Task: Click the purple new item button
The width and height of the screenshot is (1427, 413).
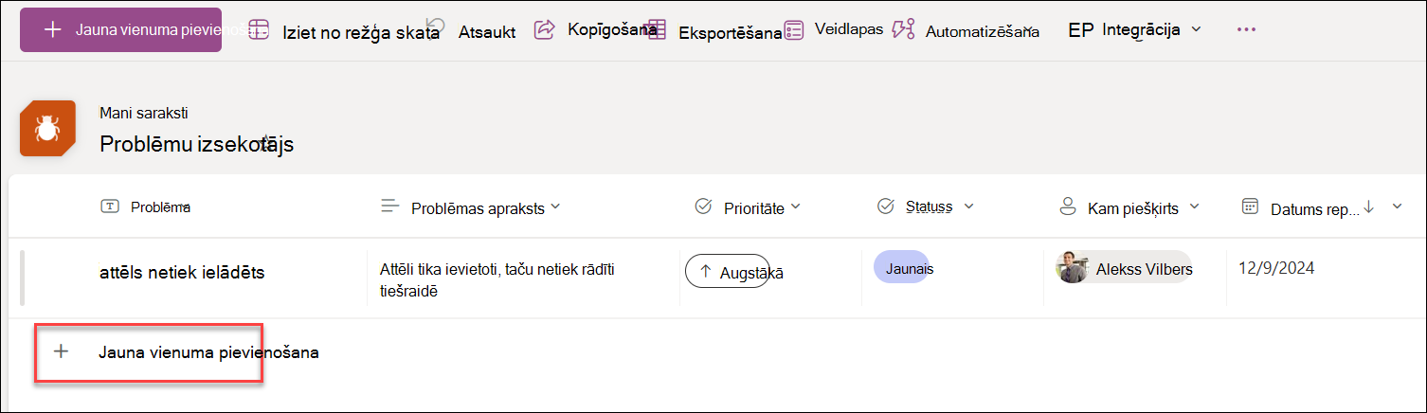Action: pyautogui.click(x=120, y=29)
